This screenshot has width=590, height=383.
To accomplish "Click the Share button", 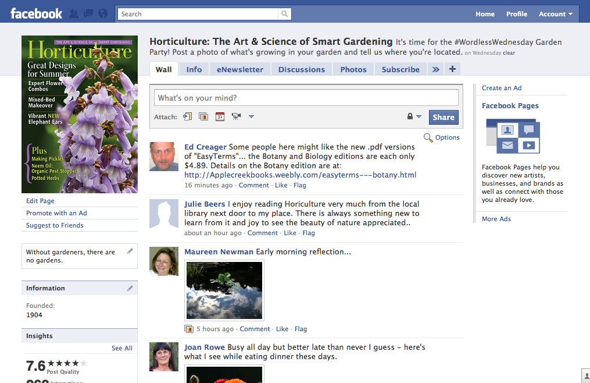I will (x=444, y=117).
